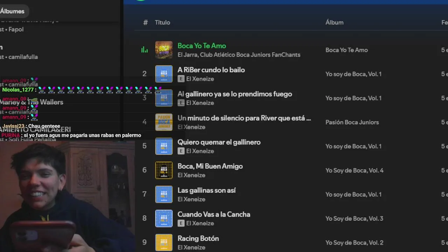448x252 pixels.
Task: Click chat username Nicolas_1277
Action: [18, 90]
